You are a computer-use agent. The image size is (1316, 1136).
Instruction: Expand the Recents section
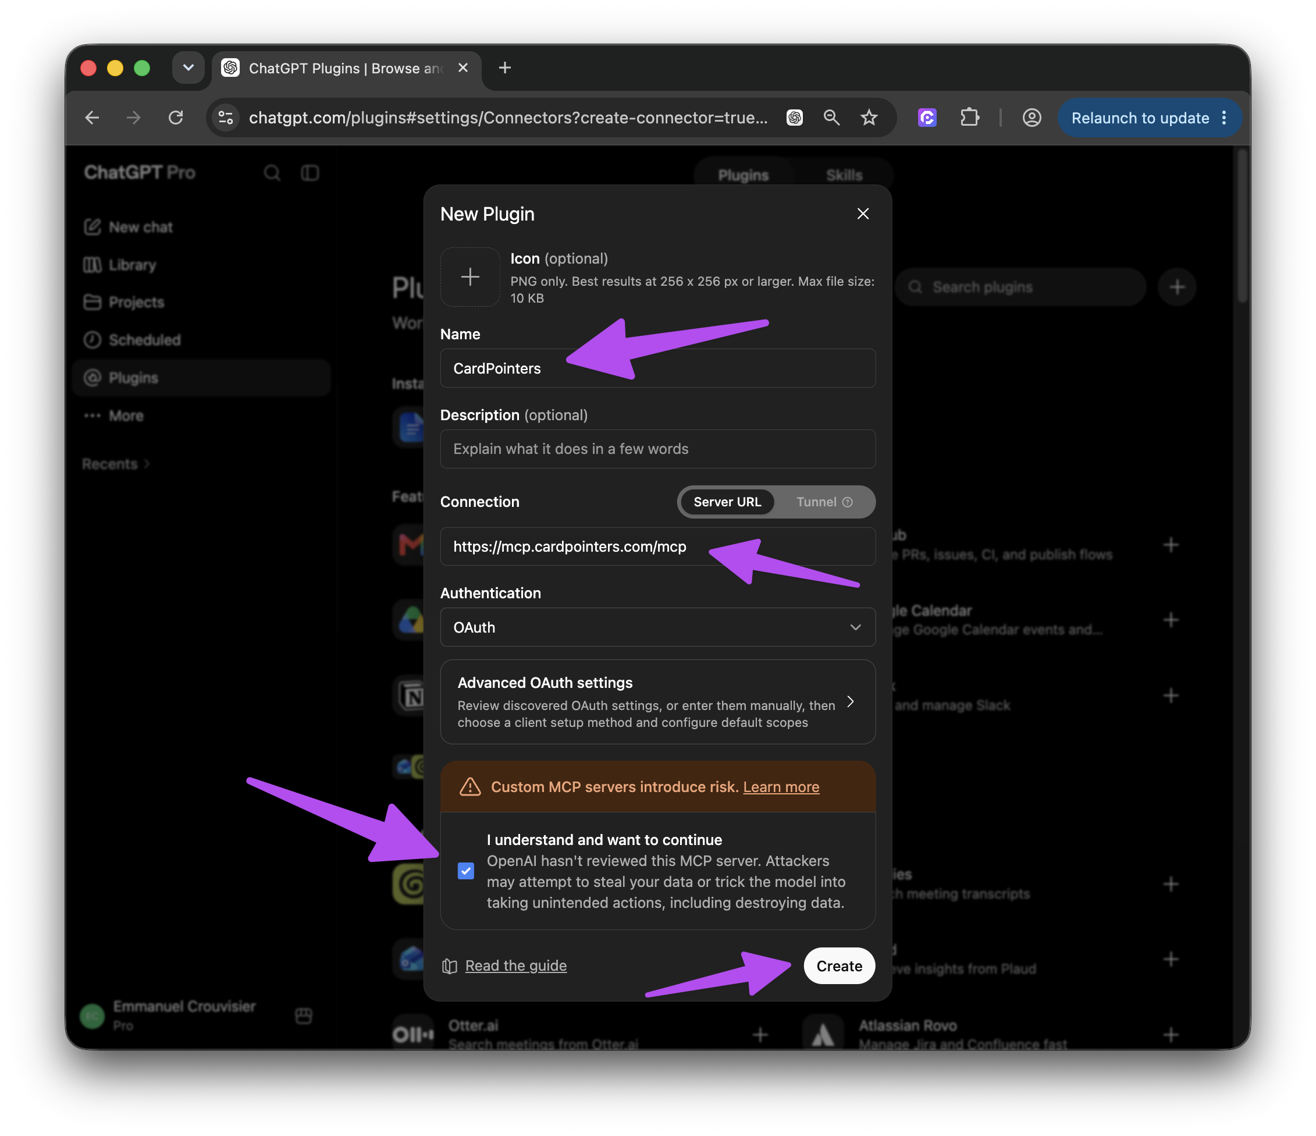tap(116, 464)
